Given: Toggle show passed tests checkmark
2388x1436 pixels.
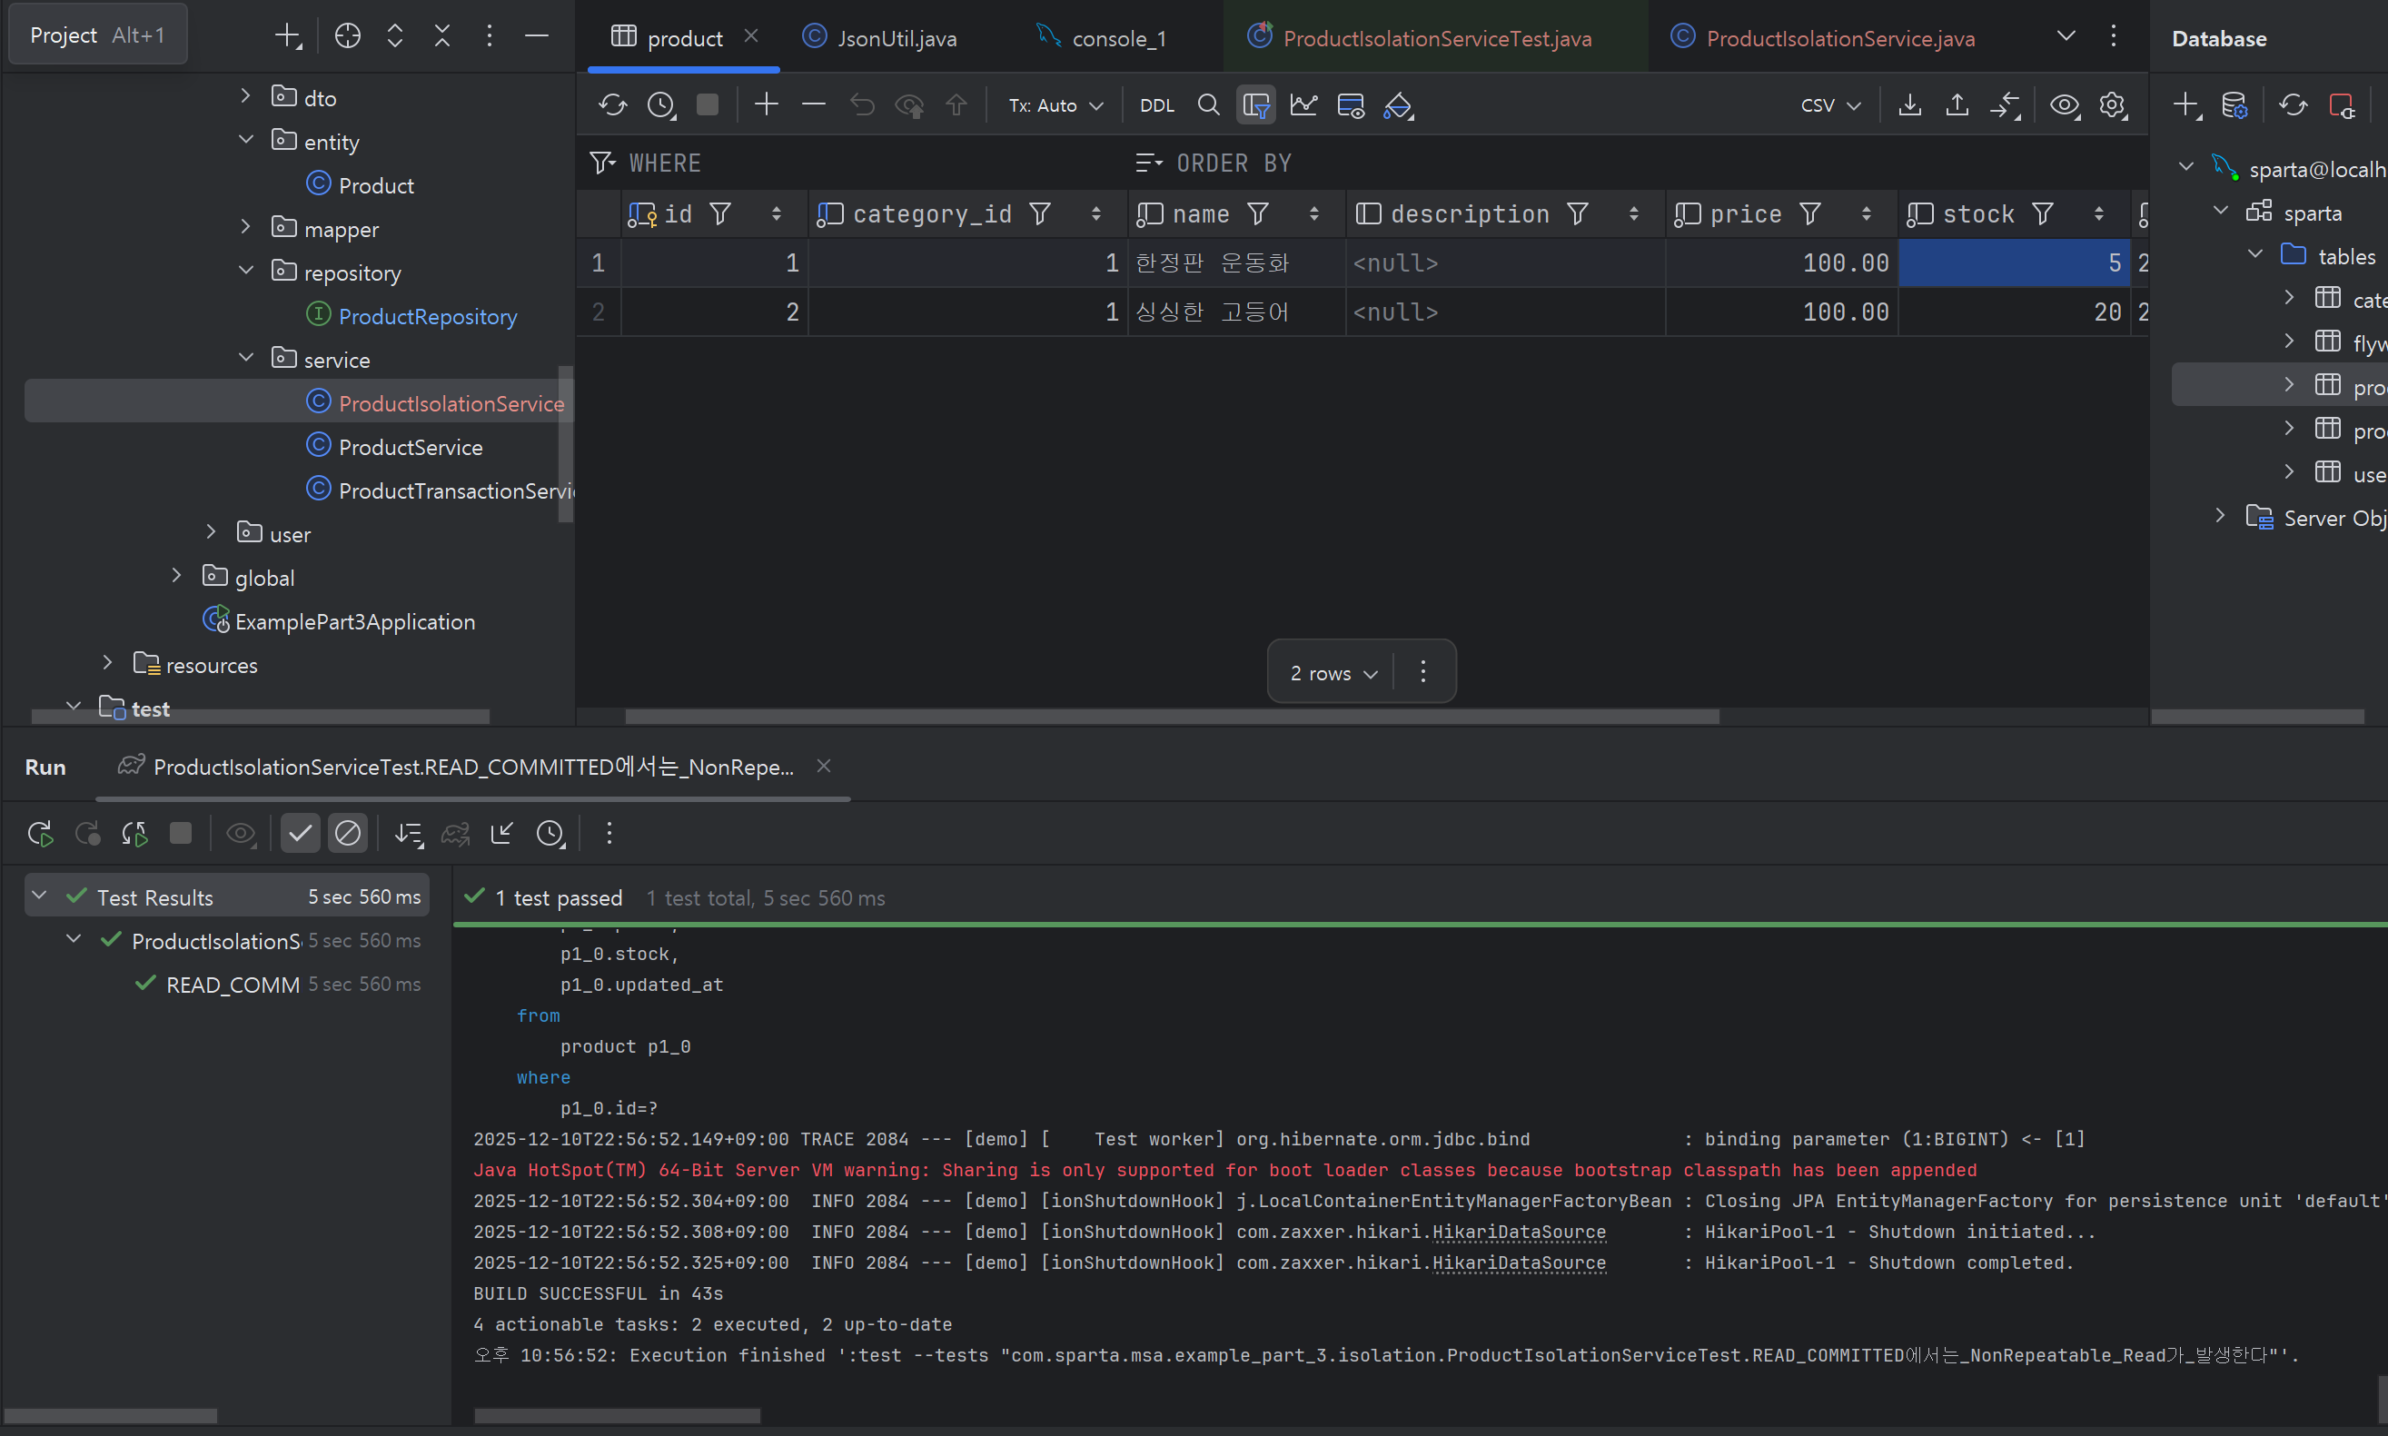Looking at the screenshot, I should click(x=300, y=833).
